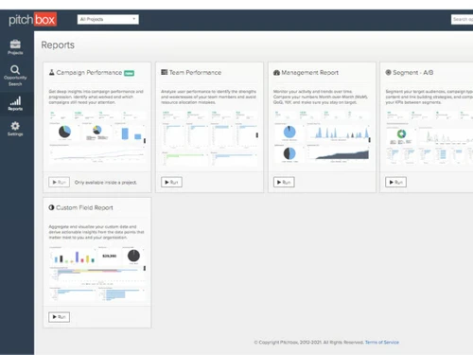This screenshot has height=355, width=473.
Task: Run the Segment - A/B report
Action: coord(395,182)
